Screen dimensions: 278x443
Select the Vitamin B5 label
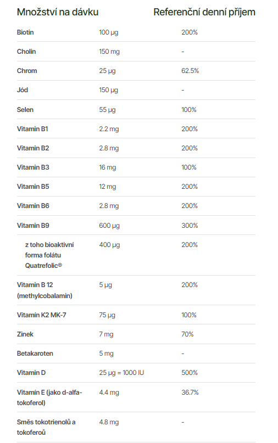(x=33, y=187)
